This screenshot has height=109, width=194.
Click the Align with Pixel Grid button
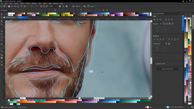pos(167,69)
